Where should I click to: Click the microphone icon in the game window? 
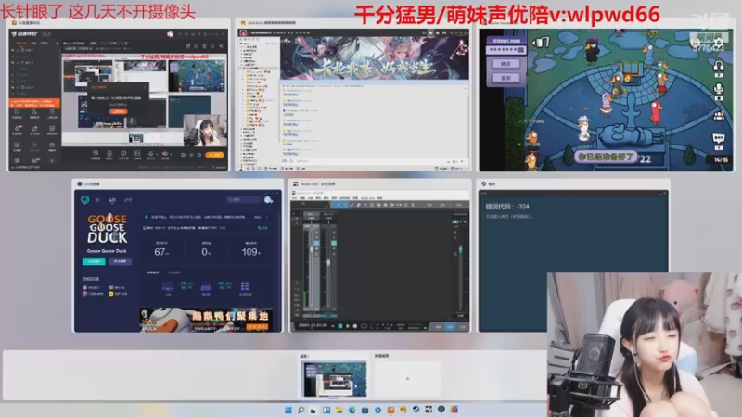point(719,88)
